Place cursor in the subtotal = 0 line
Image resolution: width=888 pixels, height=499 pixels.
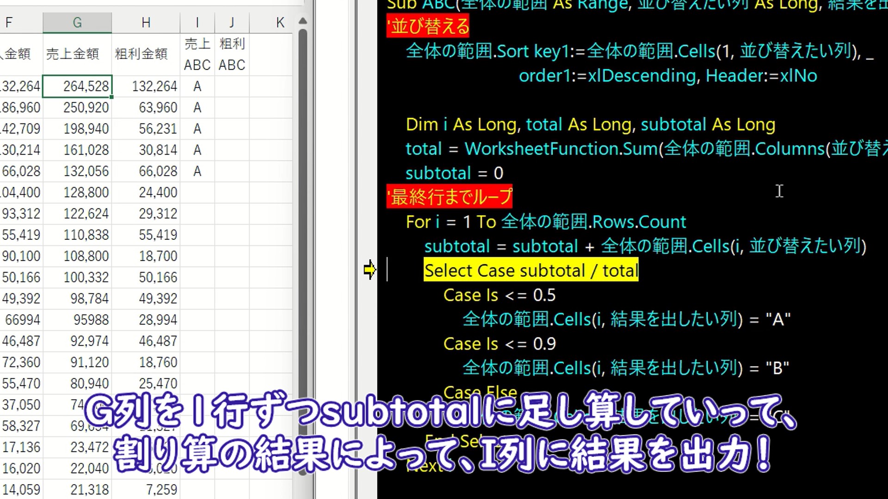coord(454,173)
